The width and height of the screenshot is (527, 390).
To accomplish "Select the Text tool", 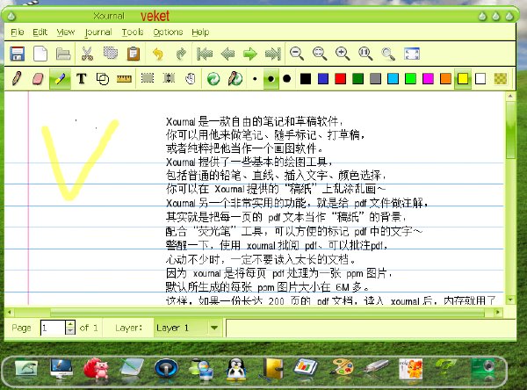I will pyautogui.click(x=82, y=79).
